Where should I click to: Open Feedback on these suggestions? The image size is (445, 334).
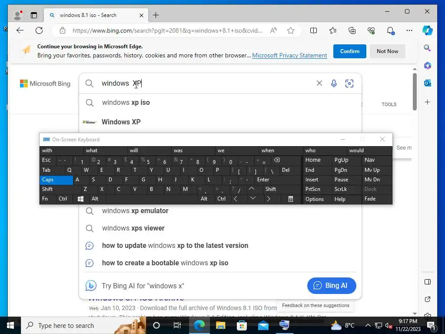pos(315,305)
